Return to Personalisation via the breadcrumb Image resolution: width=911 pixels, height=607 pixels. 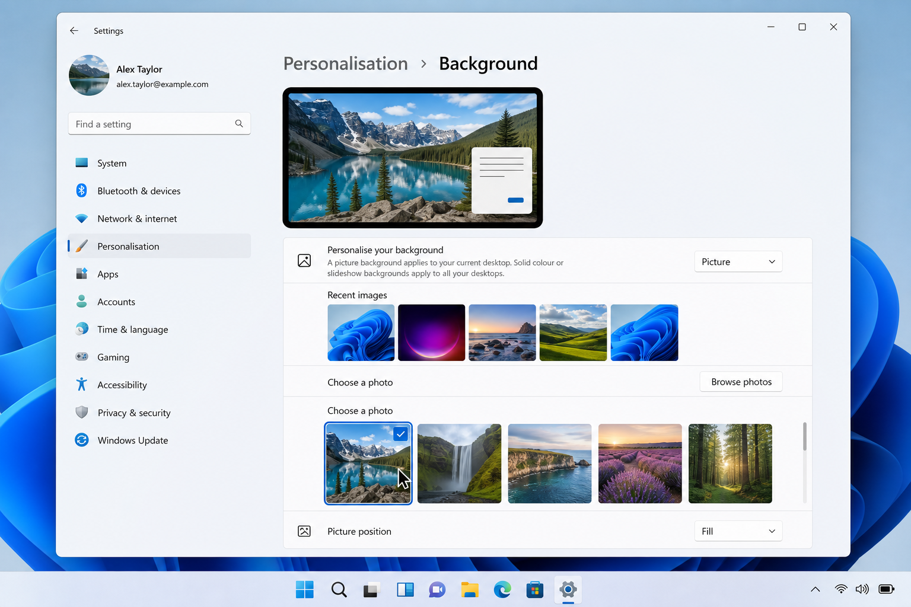tap(346, 63)
